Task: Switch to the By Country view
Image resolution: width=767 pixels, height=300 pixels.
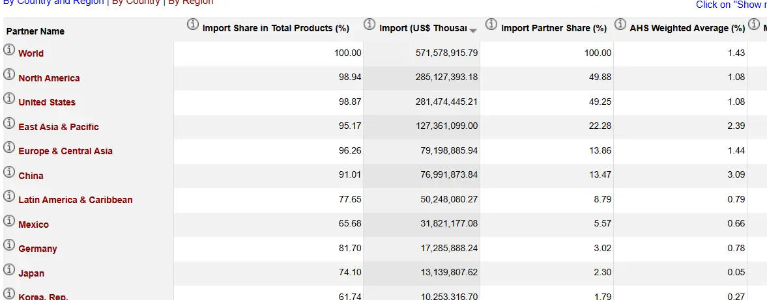Action: point(136,3)
